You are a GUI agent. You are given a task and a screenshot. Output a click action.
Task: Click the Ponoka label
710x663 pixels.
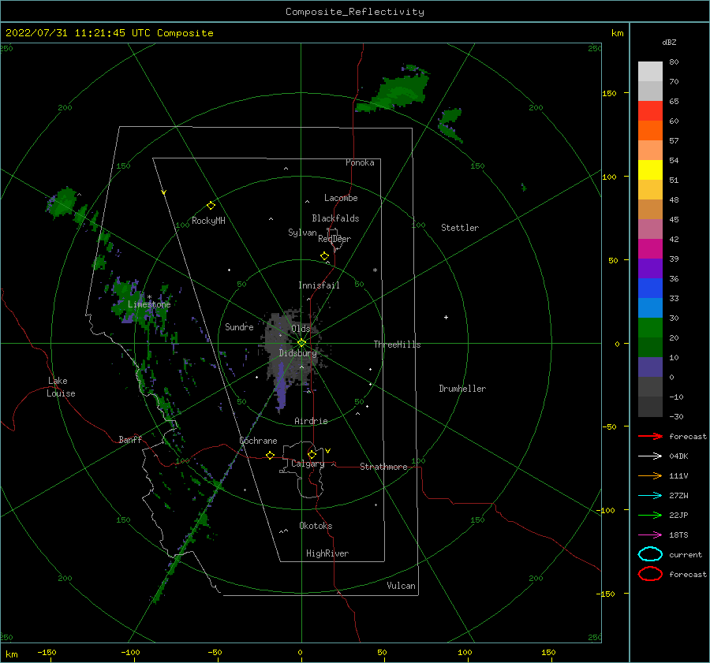tap(360, 162)
